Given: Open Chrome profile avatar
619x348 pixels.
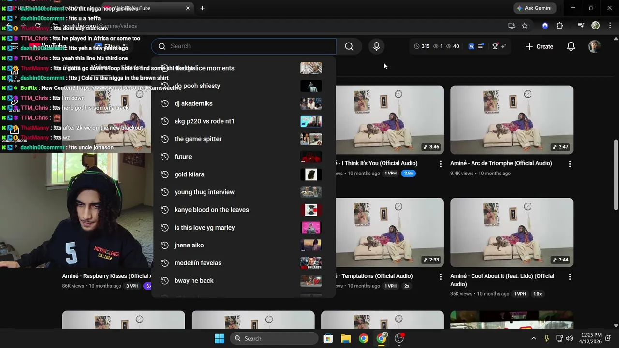Looking at the screenshot, I should [596, 26].
